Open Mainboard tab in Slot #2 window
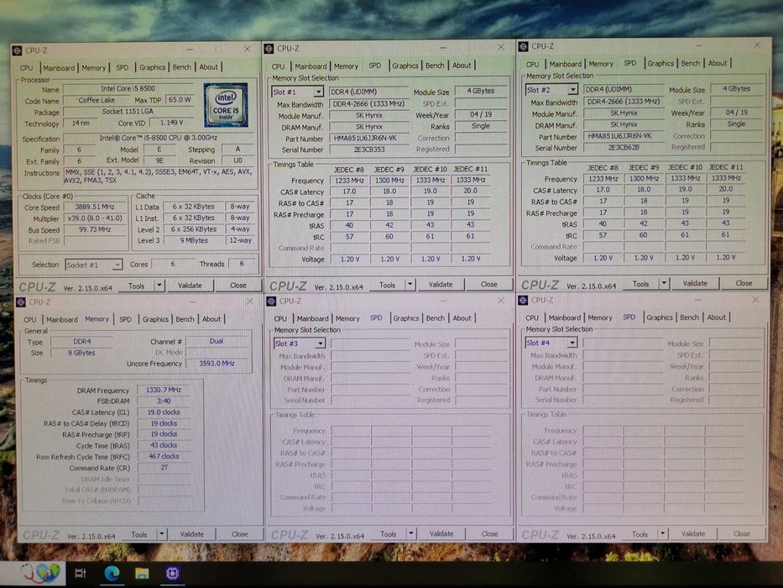 pyautogui.click(x=566, y=64)
